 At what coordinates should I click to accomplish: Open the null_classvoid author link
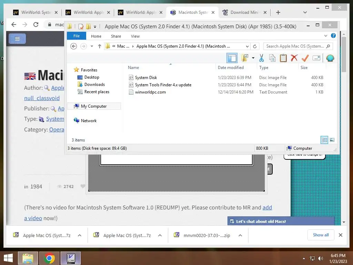point(42,98)
